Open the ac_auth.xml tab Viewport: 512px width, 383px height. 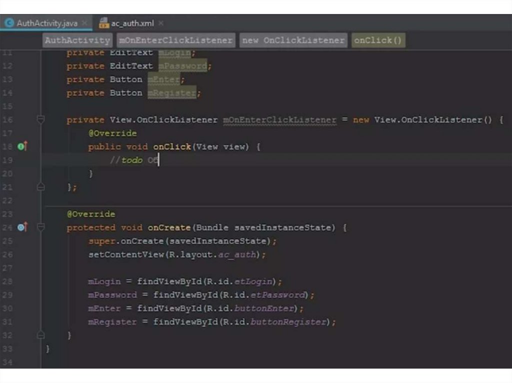pyautogui.click(x=132, y=23)
